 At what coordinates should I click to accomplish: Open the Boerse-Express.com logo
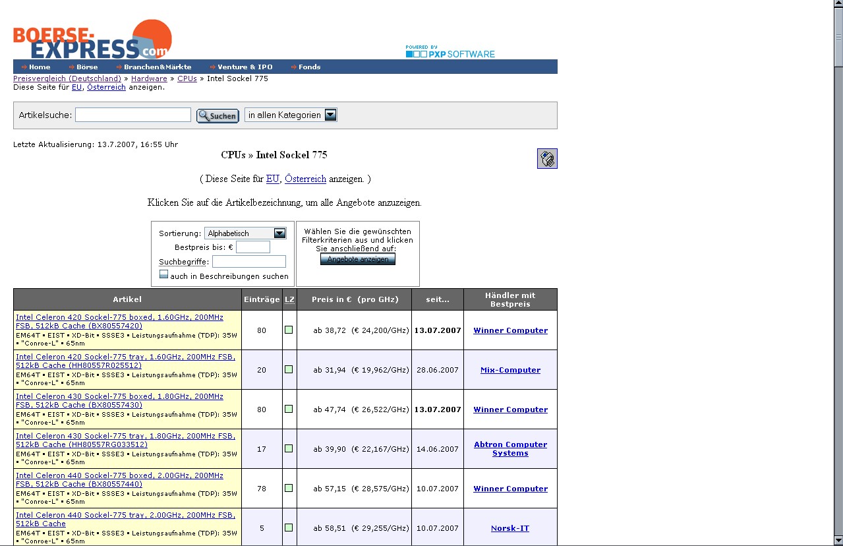(x=92, y=39)
